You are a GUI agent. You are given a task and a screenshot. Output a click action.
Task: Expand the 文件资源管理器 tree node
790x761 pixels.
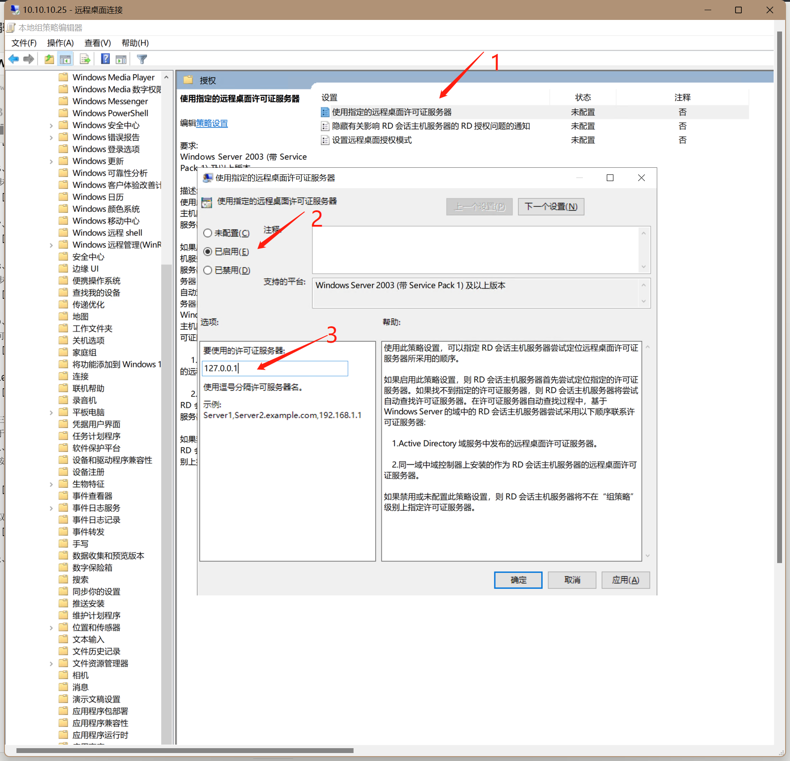point(51,663)
